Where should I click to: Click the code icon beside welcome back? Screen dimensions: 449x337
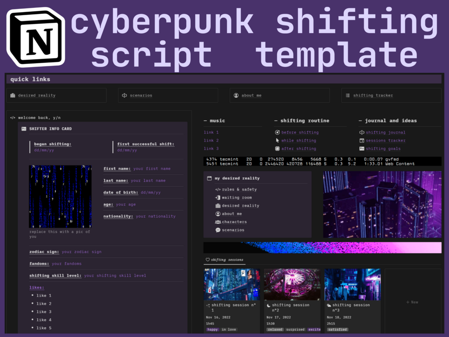tap(13, 118)
